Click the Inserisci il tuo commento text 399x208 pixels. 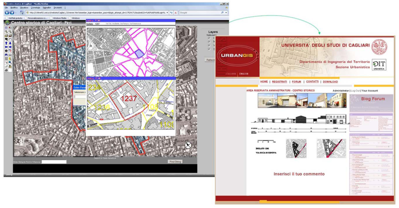coord(299,174)
